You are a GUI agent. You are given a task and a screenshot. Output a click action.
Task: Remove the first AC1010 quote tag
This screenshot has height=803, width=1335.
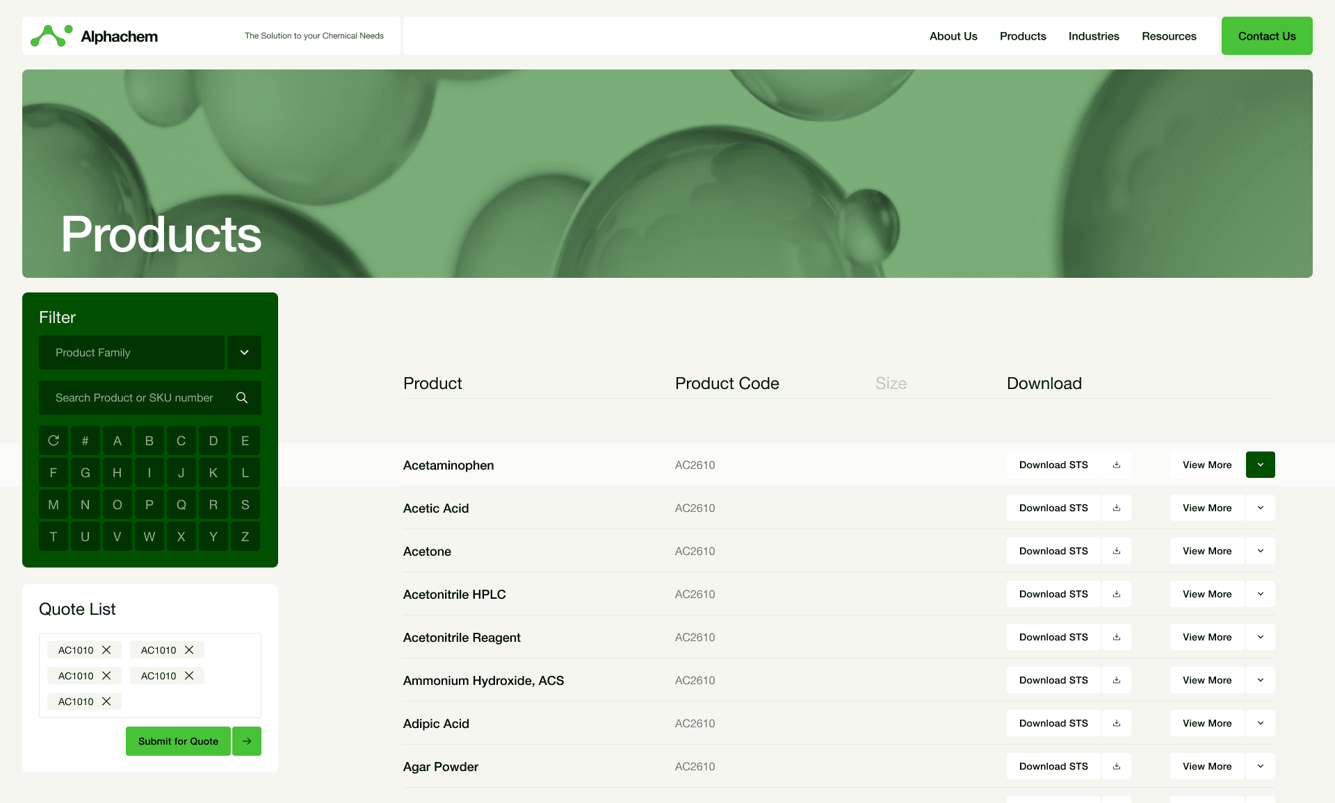(x=106, y=650)
